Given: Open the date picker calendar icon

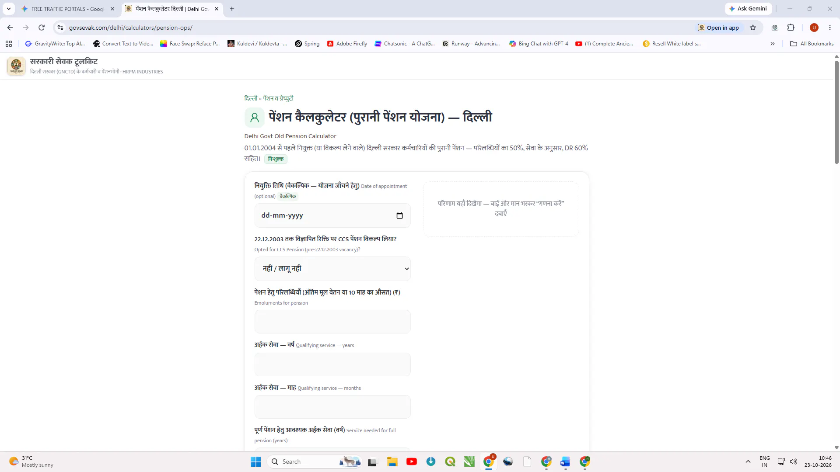Looking at the screenshot, I should pos(399,215).
